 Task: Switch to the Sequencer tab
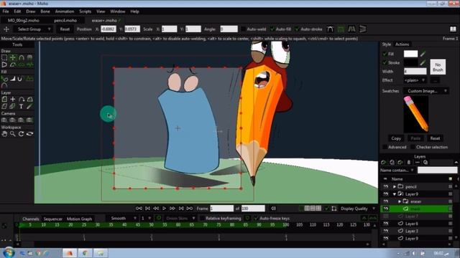52,219
